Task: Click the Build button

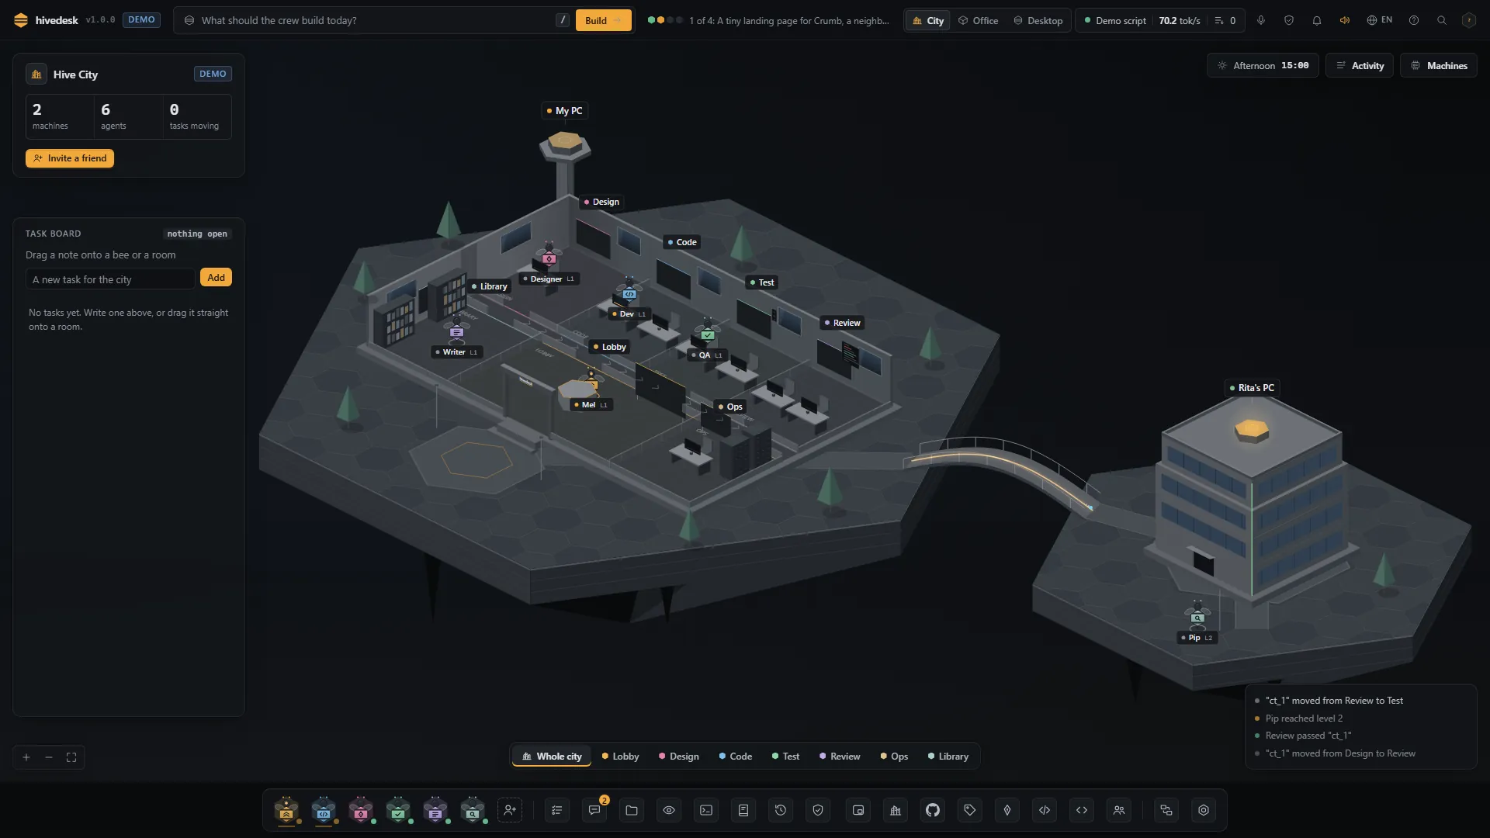Action: [603, 20]
